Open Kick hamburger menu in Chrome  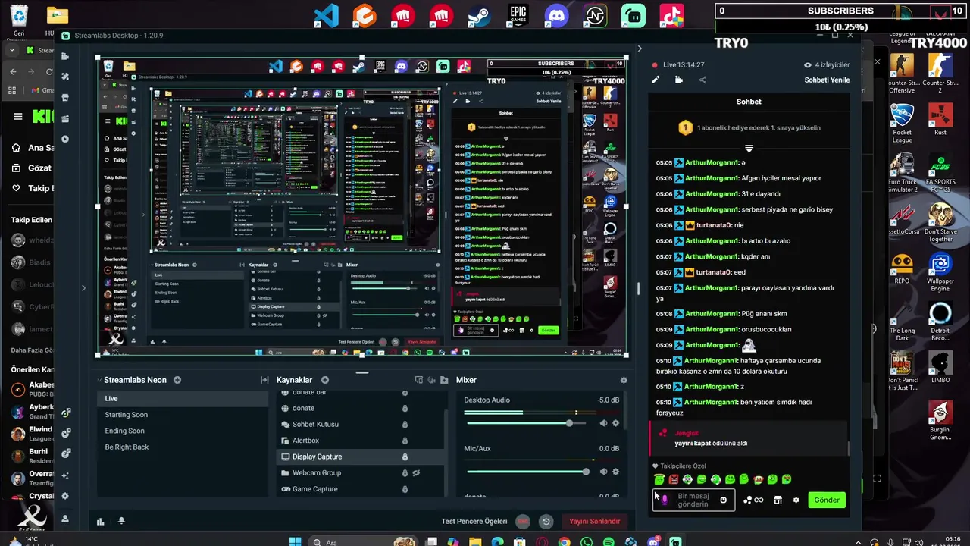tap(17, 117)
